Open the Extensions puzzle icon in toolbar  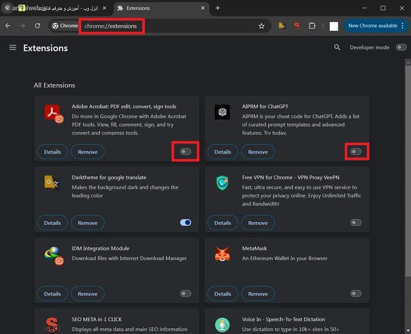tap(312, 26)
